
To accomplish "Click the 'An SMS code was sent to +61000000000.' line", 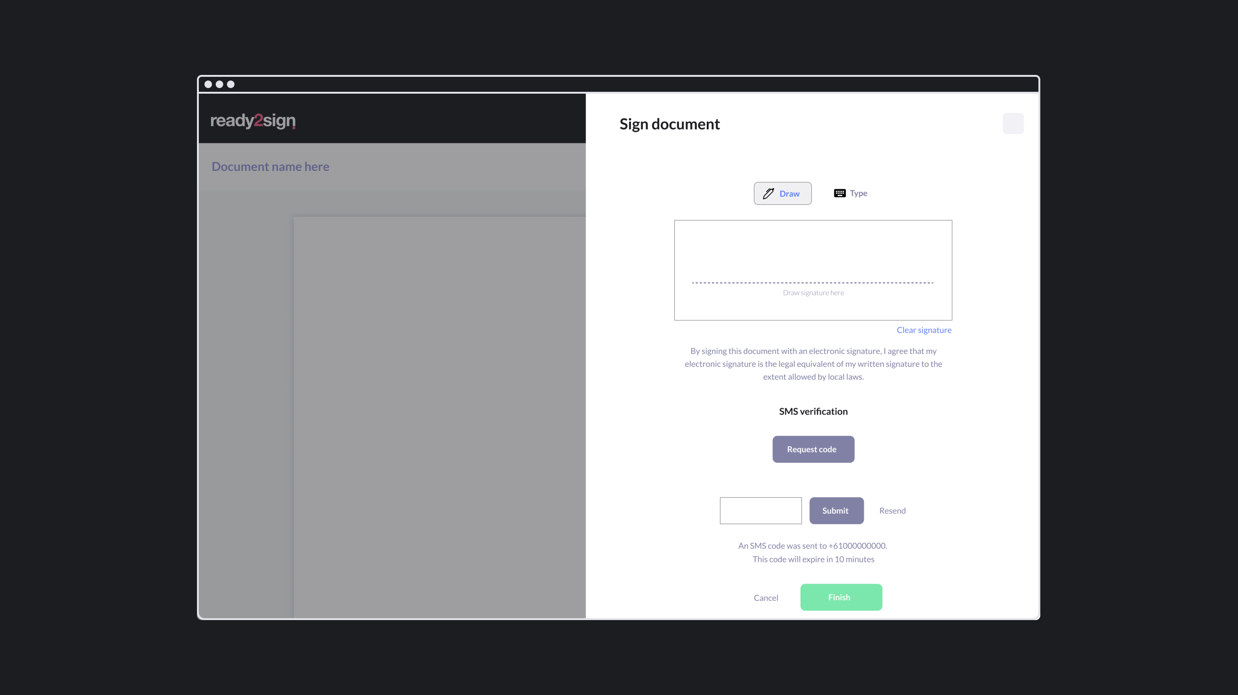I will pyautogui.click(x=813, y=546).
